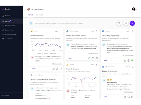Screen dimensions: 141x105
Task: Open comments on Google Ads change history card
Action: [x=96, y=58]
